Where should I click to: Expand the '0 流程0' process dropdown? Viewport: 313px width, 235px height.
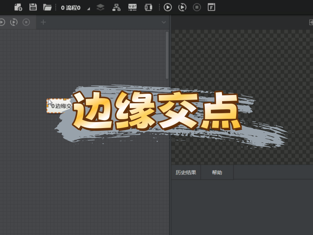(x=88, y=8)
